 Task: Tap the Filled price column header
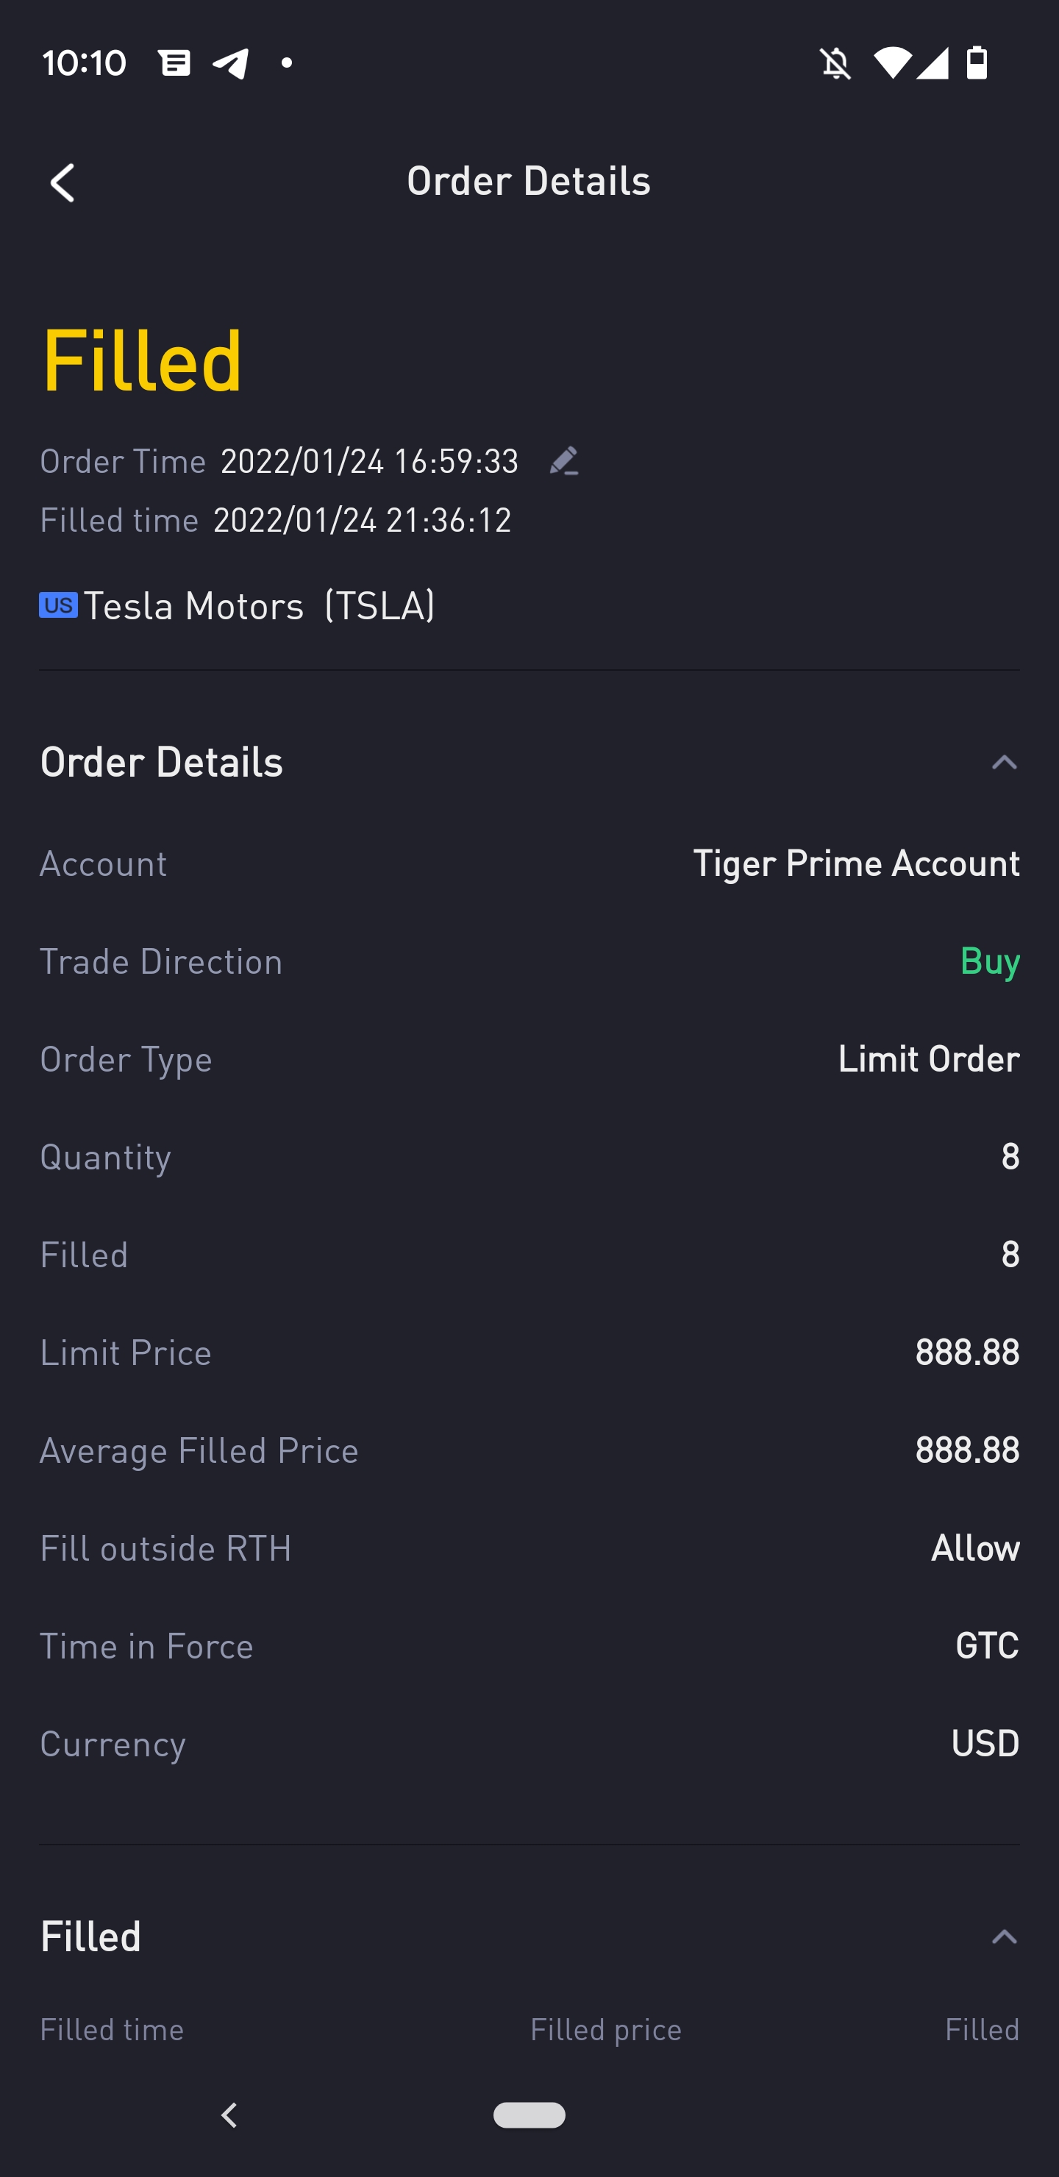pyautogui.click(x=605, y=2030)
